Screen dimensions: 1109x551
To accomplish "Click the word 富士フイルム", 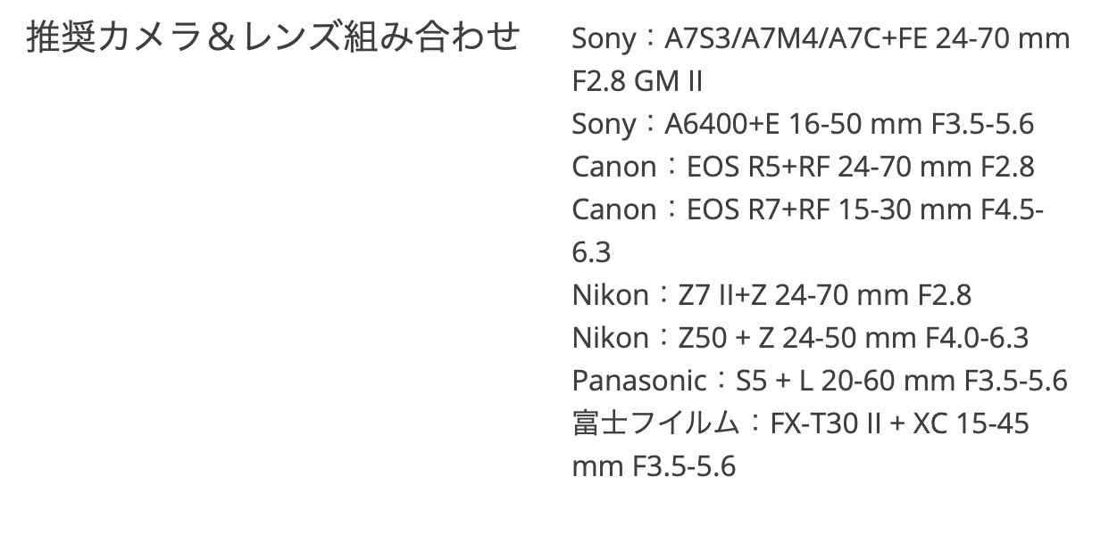I will [x=655, y=424].
